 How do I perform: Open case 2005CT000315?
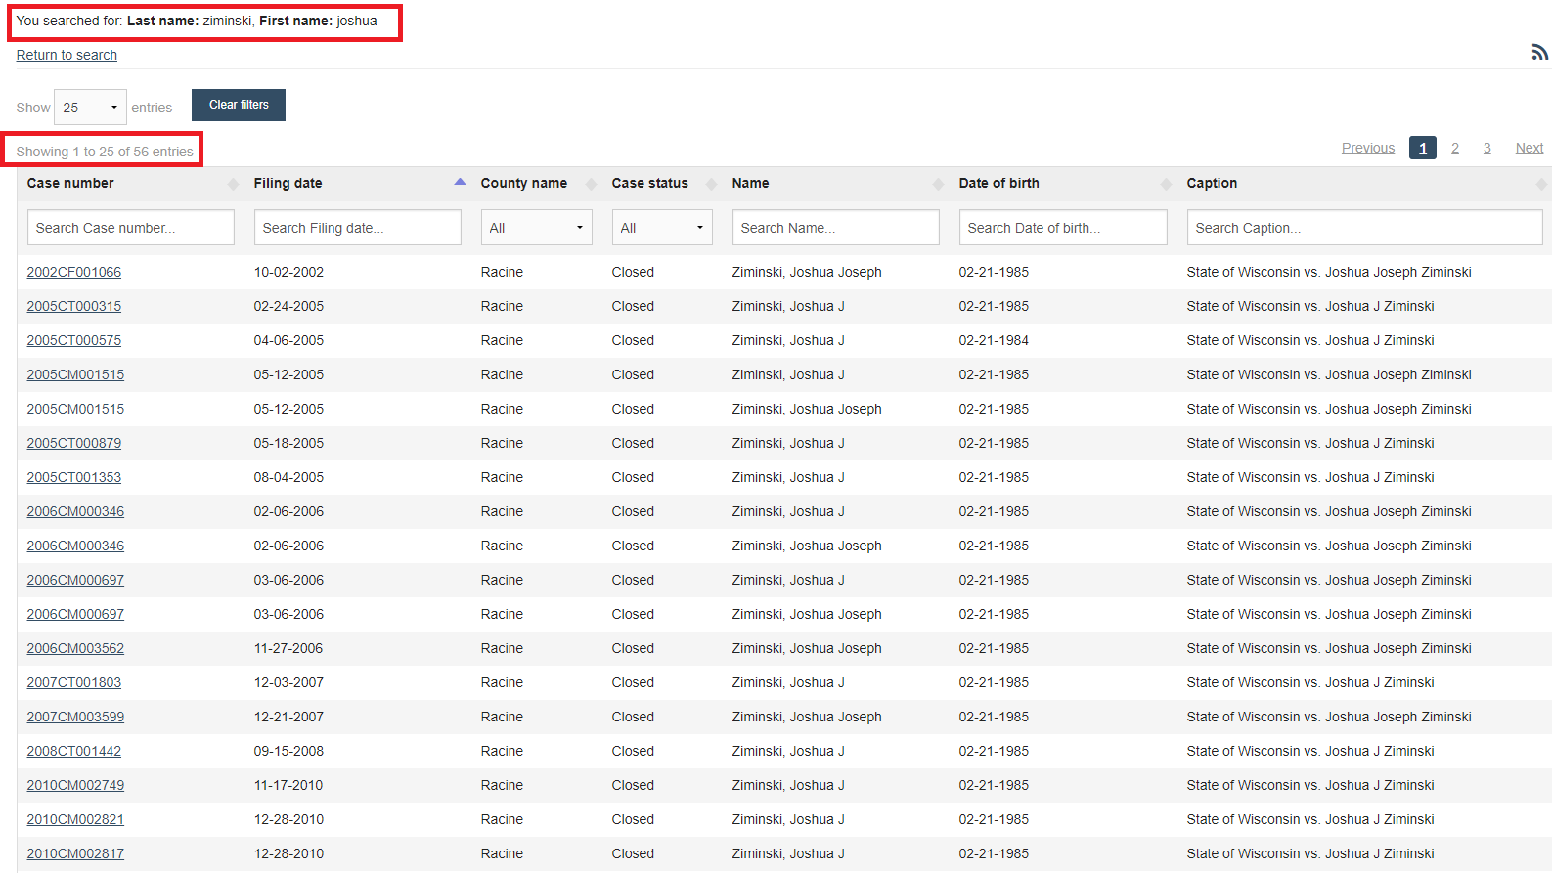74,306
